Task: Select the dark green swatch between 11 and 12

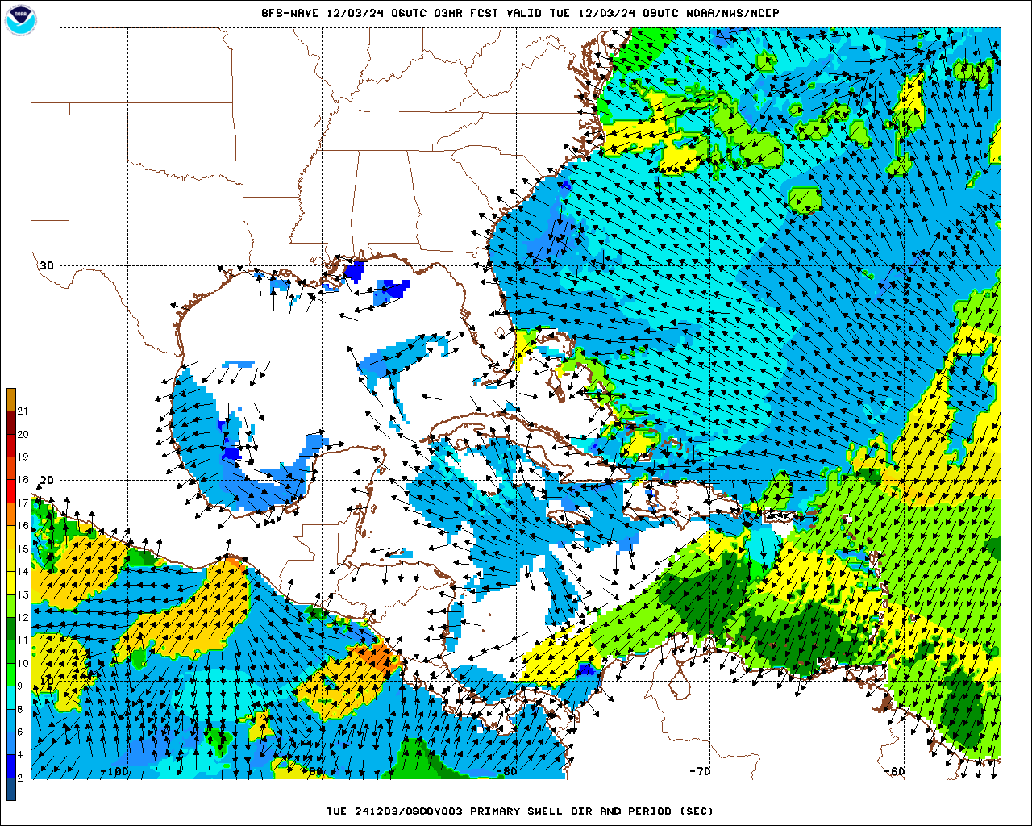Action: pos(11,629)
